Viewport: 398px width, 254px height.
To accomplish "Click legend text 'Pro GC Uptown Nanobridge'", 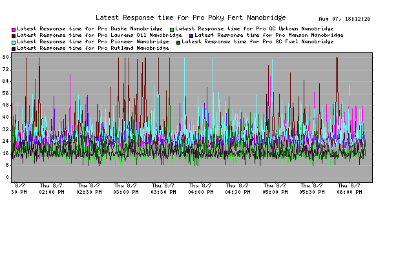I will [x=295, y=28].
